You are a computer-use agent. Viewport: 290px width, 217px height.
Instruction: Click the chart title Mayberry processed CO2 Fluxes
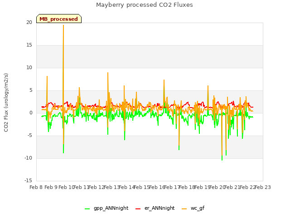[145, 5]
